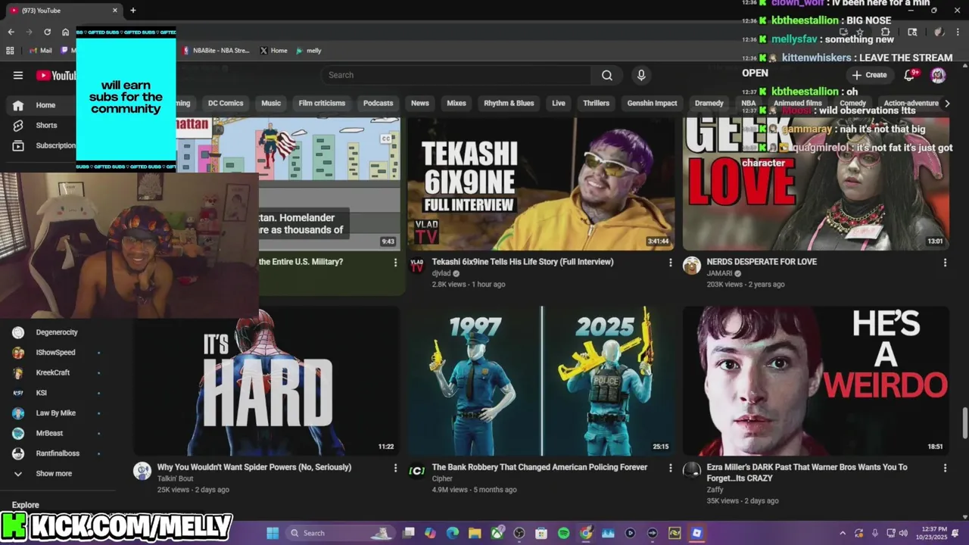
Task: Open the browser extensions puzzle icon
Action: [885, 32]
